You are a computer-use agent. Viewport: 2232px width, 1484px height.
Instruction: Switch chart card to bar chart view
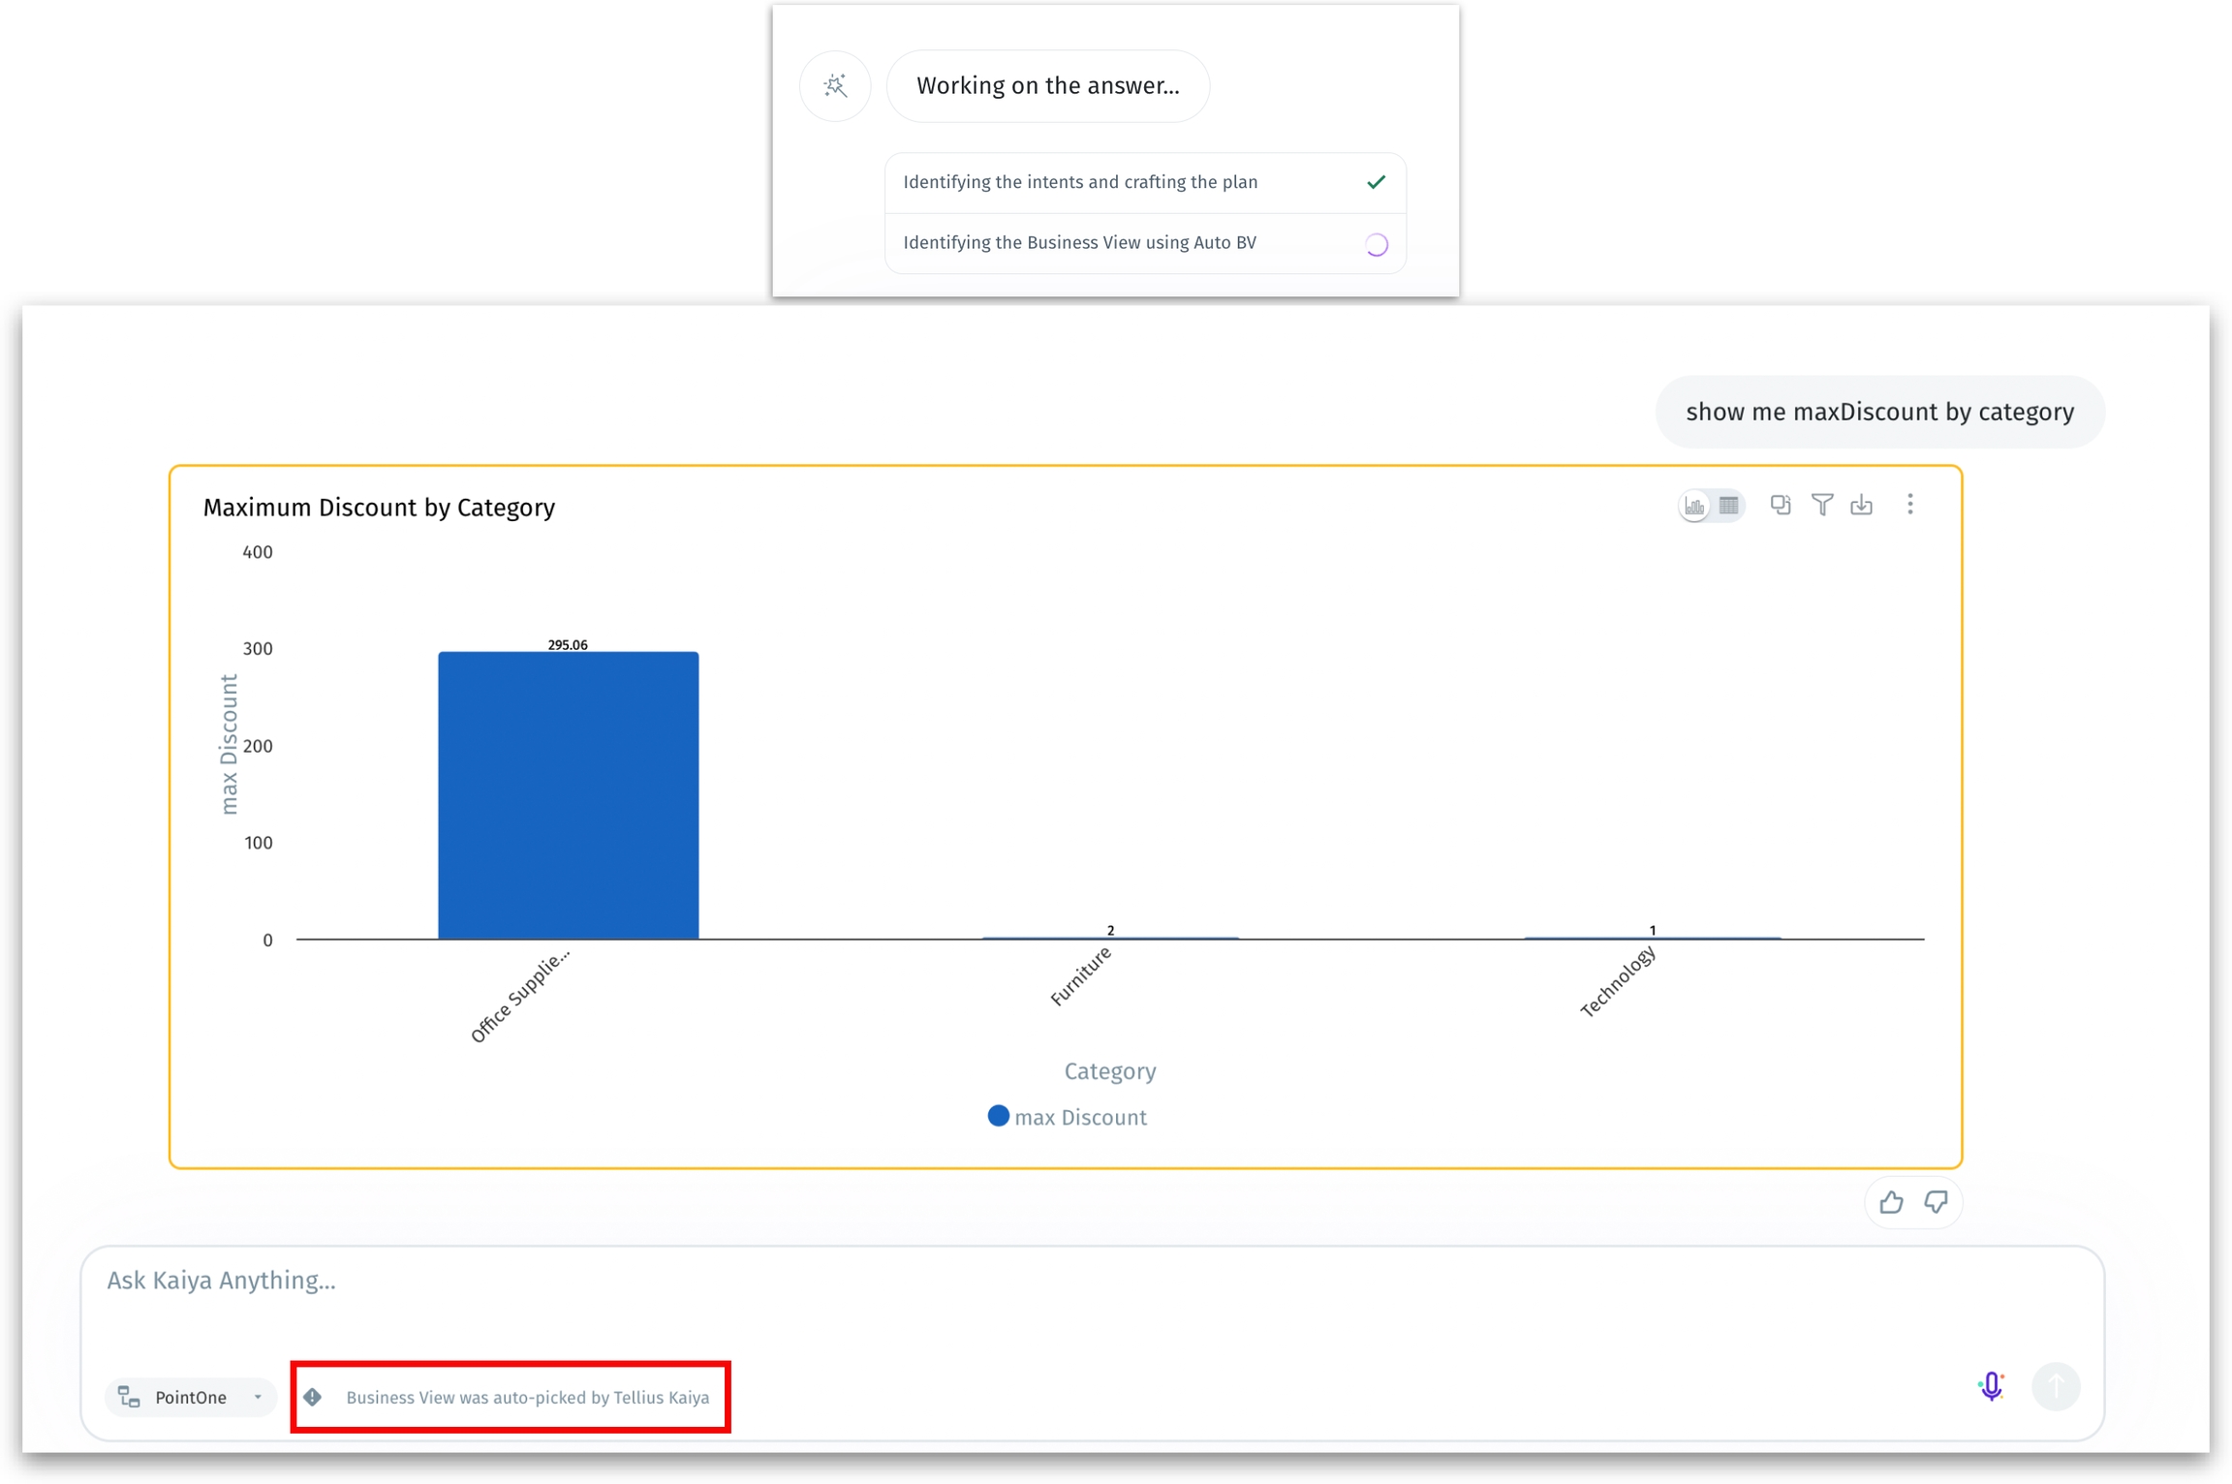click(1693, 506)
